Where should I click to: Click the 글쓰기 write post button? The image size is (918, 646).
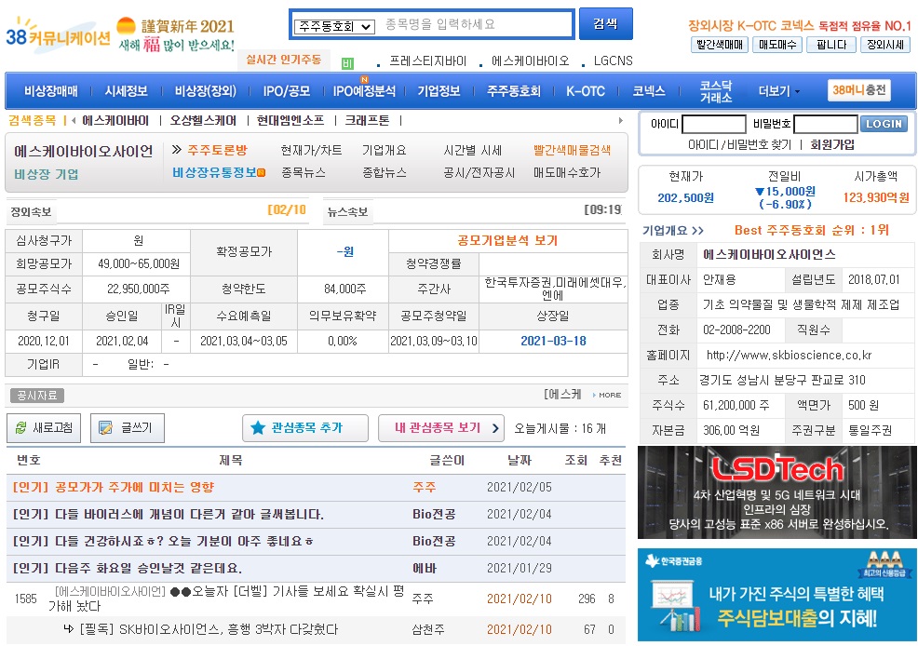[127, 428]
